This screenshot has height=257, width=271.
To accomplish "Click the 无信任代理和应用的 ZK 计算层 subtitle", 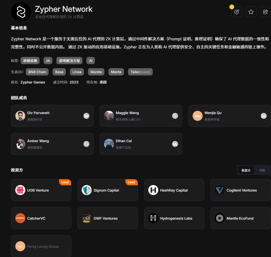I will [59, 17].
